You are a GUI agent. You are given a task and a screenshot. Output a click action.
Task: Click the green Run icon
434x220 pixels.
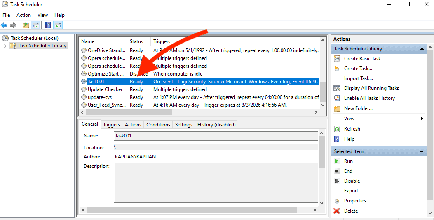pyautogui.click(x=337, y=161)
